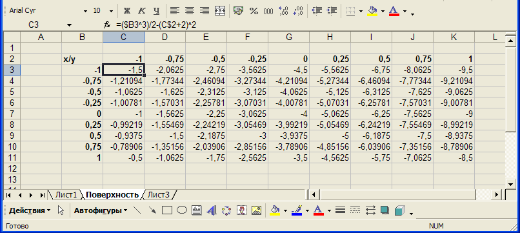Insert Clip Art
Screen dimensions: 520x233
pyautogui.click(x=242, y=210)
